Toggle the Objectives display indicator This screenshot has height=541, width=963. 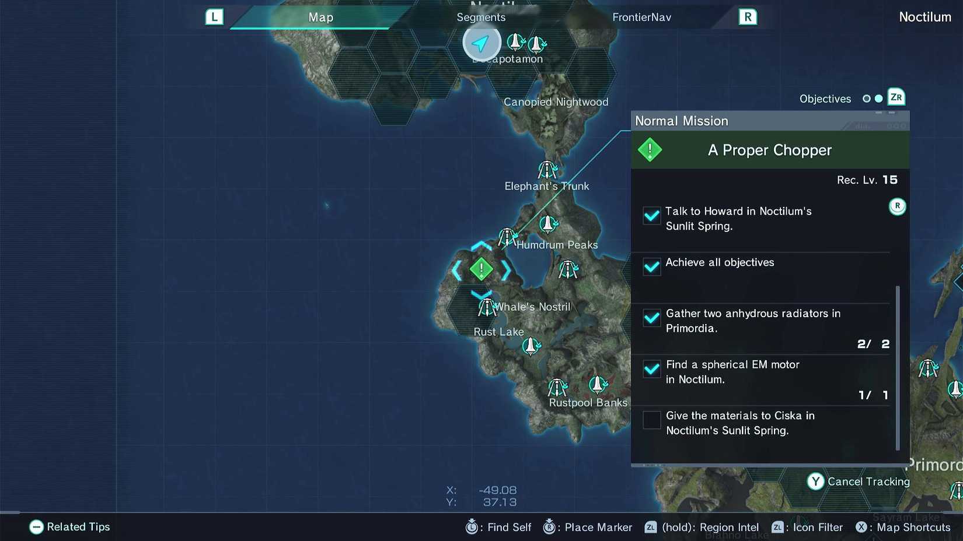(874, 98)
